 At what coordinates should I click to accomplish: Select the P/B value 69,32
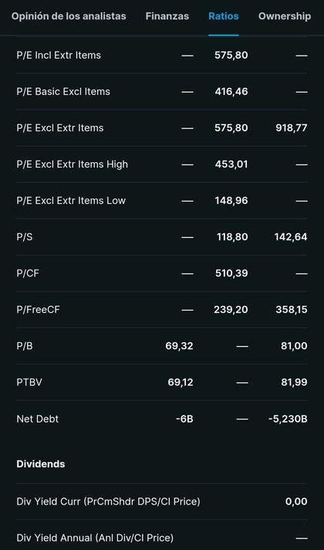click(179, 346)
